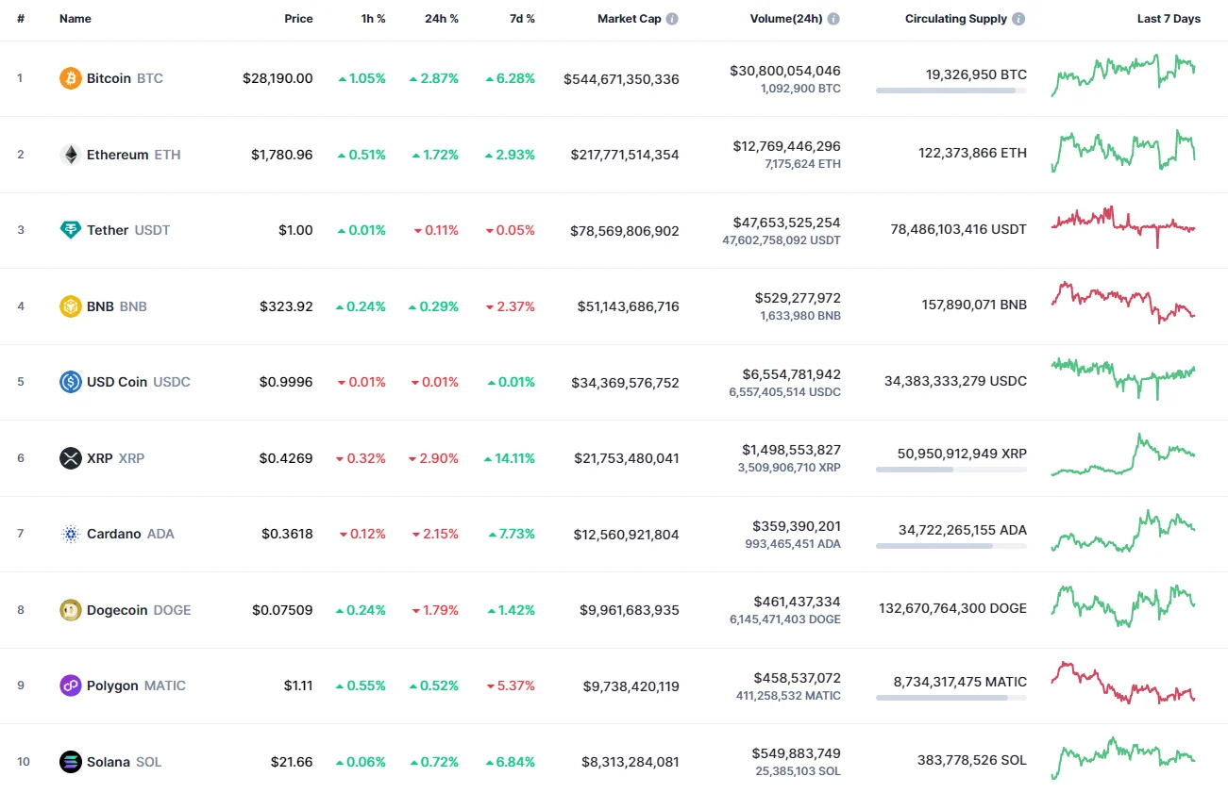Viewport: 1228px width, 793px height.
Task: Click the Ethereum 7-day price chart
Action: [x=1122, y=153]
